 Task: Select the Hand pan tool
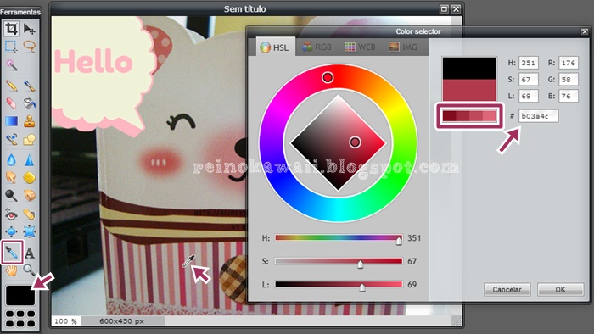pos(11,270)
